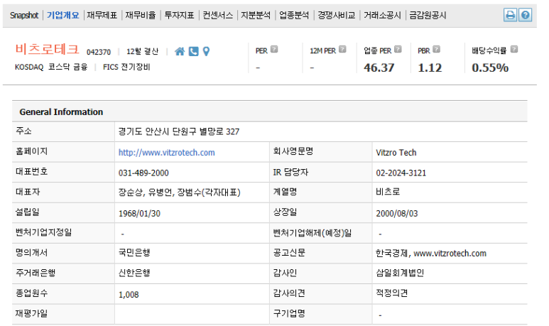Click the help icon next to 업종 PER
Viewport: 549px width, 326px height.
pos(398,50)
